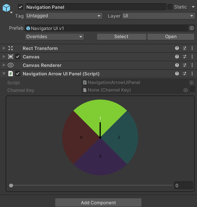Click the Channel Key object picker
Screen dimensions: 197x207
185,90
